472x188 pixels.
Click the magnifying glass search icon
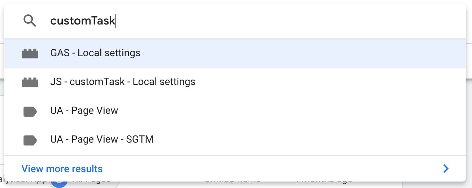[x=30, y=21]
